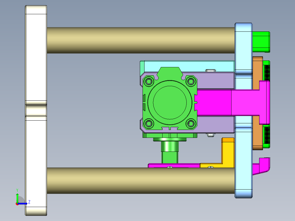Select the blue Z label of the coordinate triad
This screenshot has height=221, width=295.
click(29, 202)
